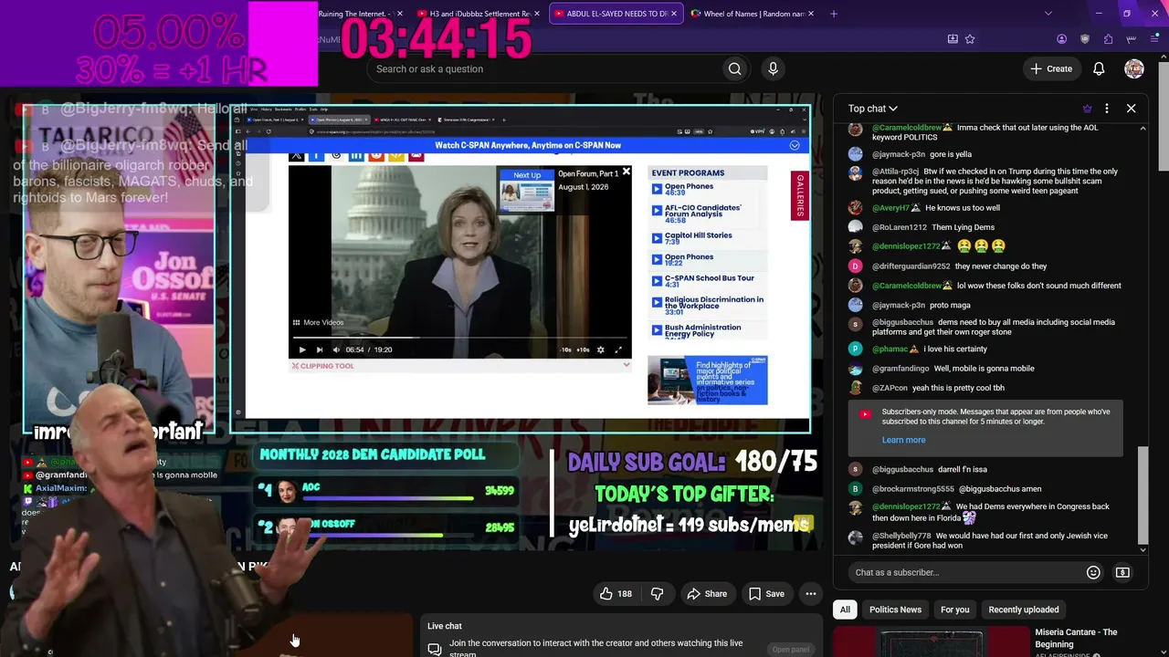Open the browser application menu
Viewport: 1169px width, 657px height.
pyautogui.click(x=1155, y=39)
